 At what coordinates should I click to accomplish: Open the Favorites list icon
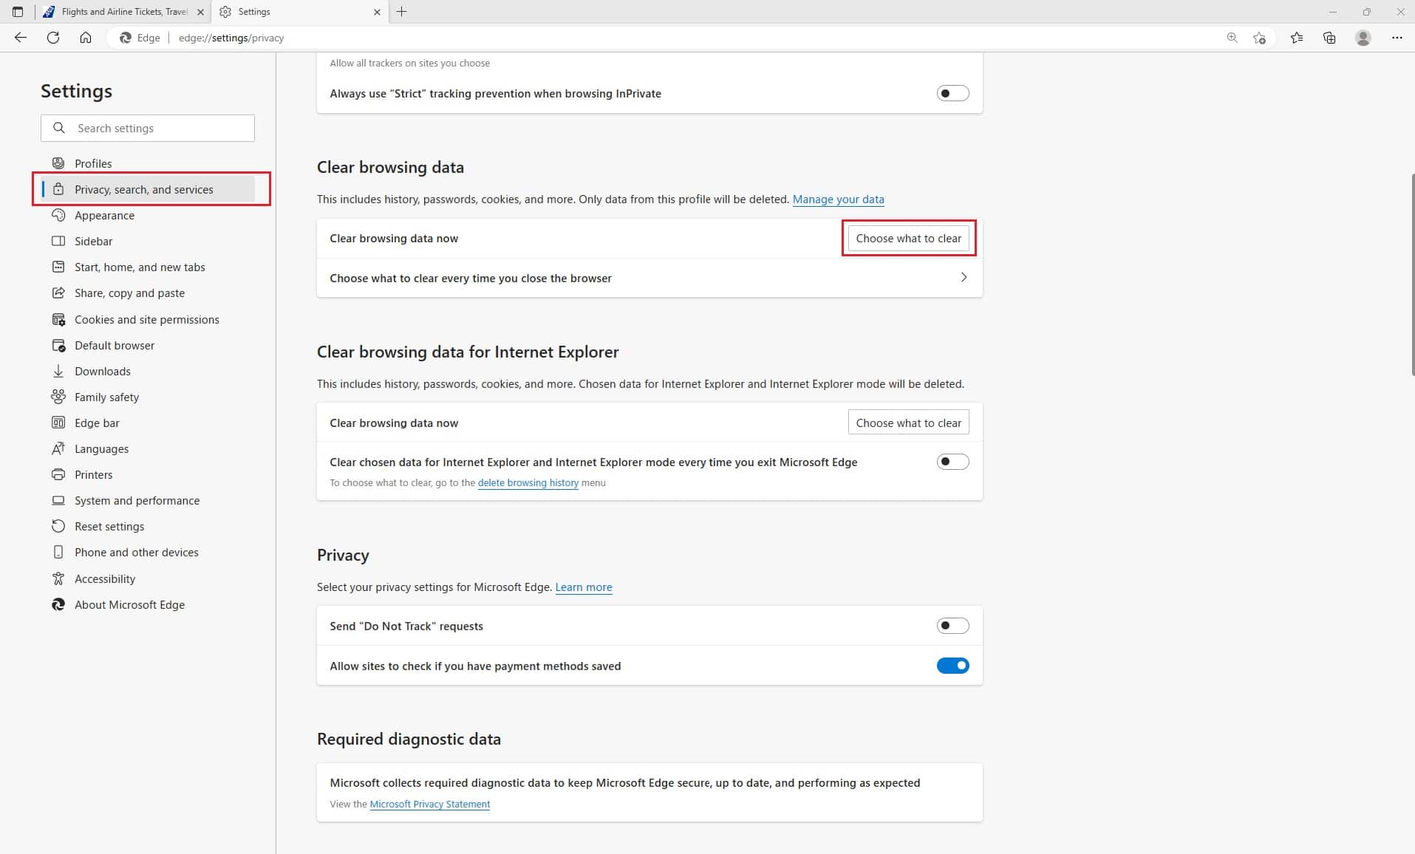click(1297, 38)
